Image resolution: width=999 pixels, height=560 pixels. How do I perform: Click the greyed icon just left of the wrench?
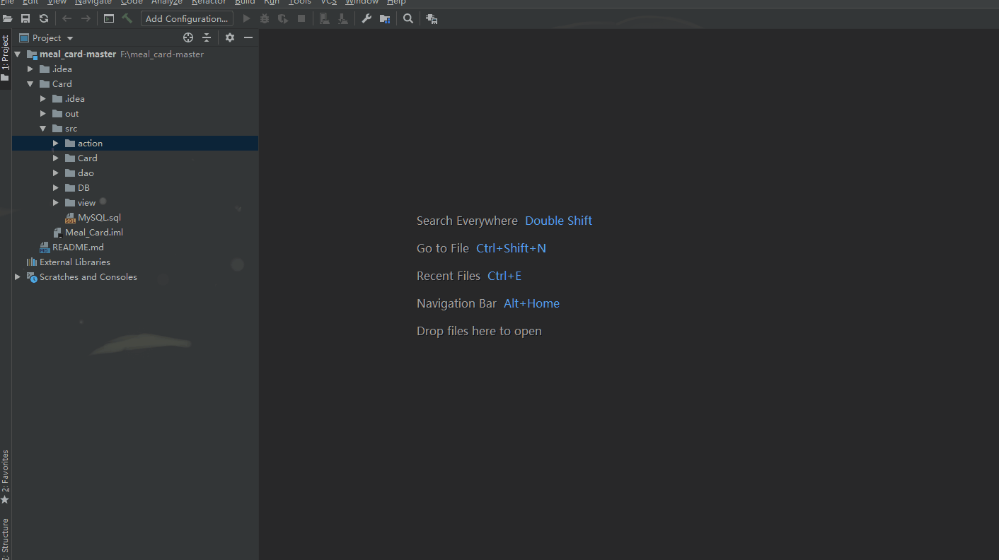343,18
